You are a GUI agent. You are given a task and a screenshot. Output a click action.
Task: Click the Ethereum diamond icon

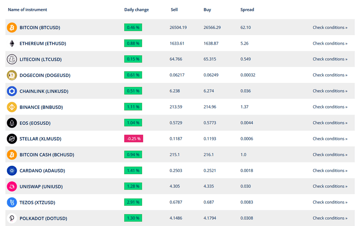click(x=12, y=43)
